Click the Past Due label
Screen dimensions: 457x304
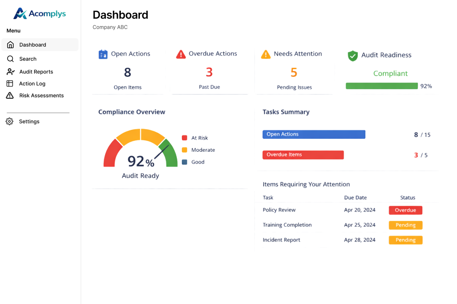(x=209, y=87)
